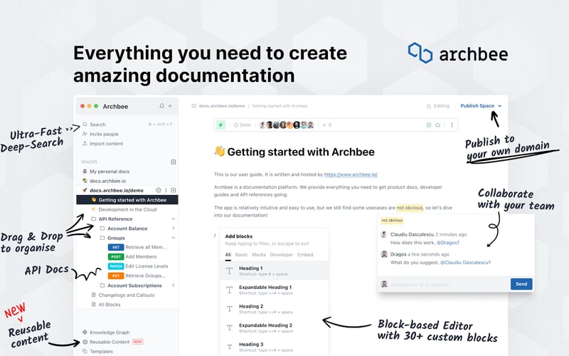
Task: Insert Expandable Heading 1 block
Action: tap(274, 290)
